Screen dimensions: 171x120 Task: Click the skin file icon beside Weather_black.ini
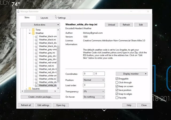point(36,40)
